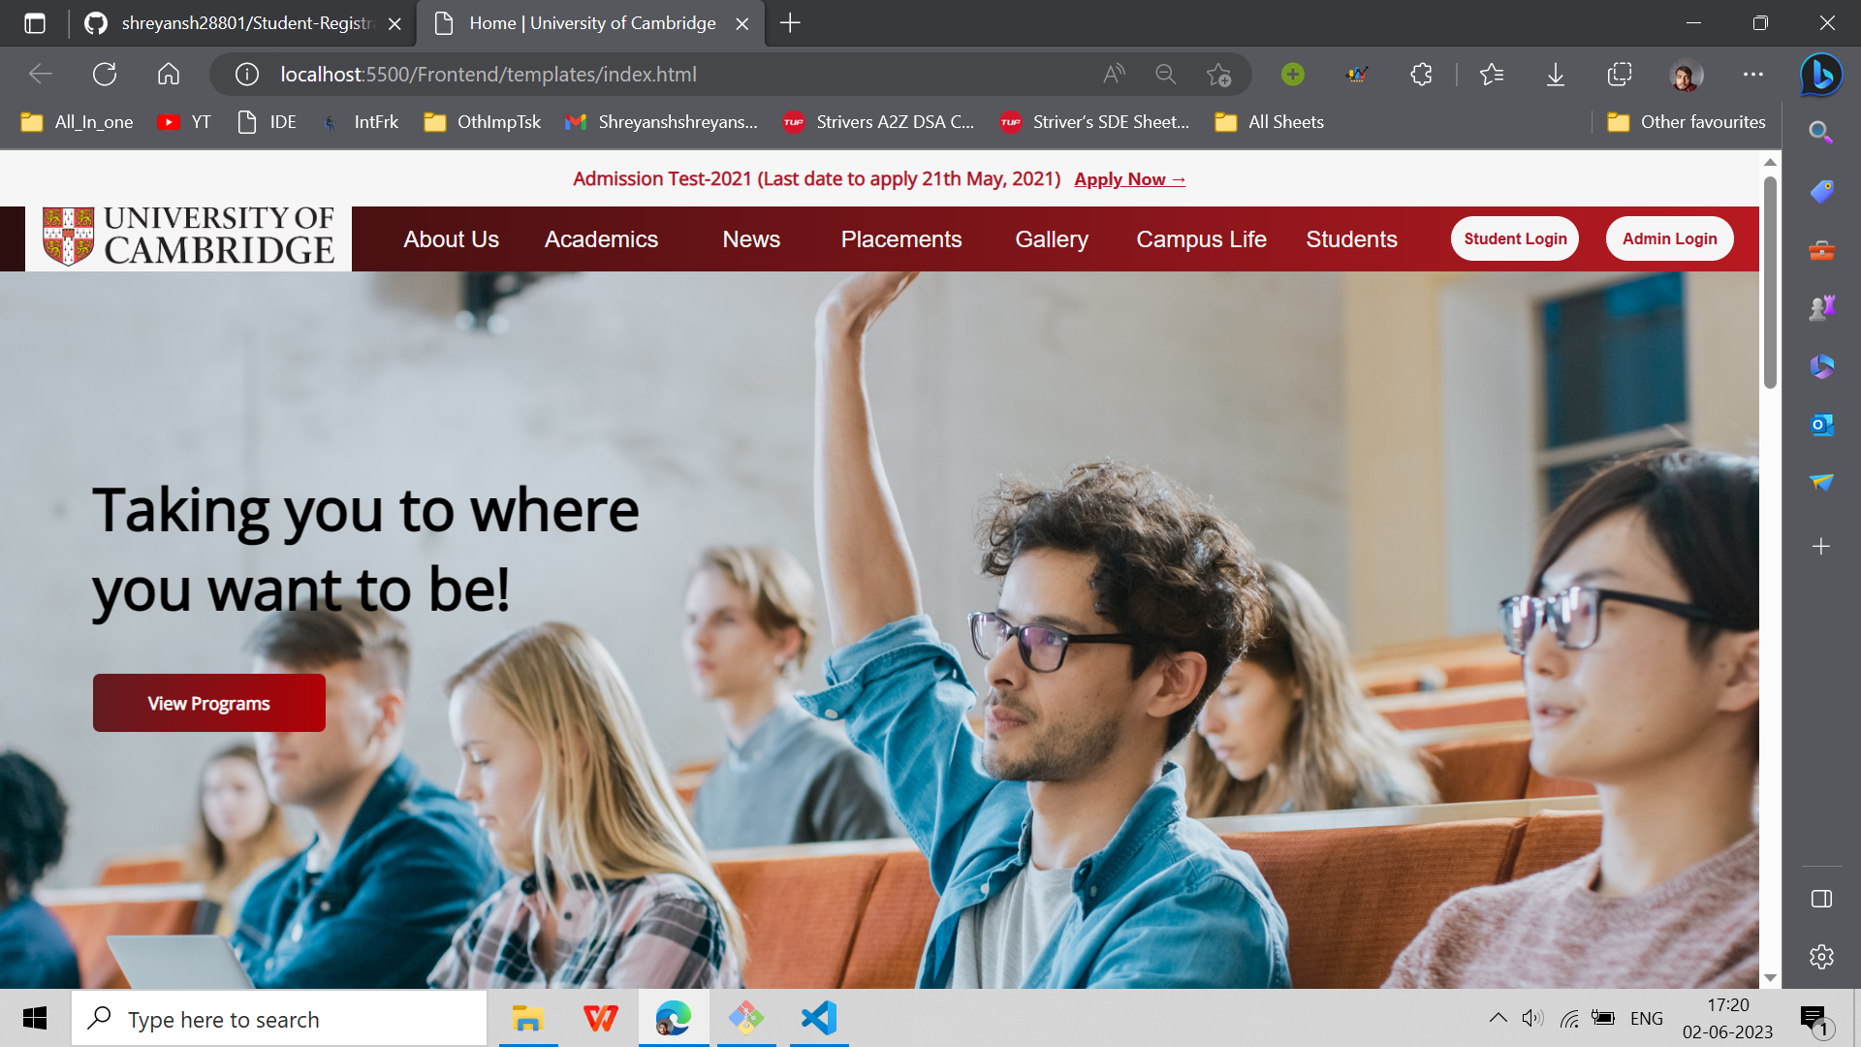
Task: Expand the Other favourites folder
Action: click(1687, 122)
